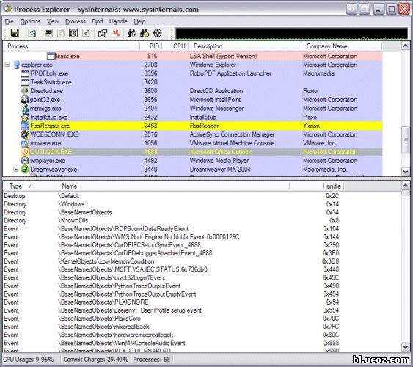Click the RssReader.exe process icon

click(25, 126)
